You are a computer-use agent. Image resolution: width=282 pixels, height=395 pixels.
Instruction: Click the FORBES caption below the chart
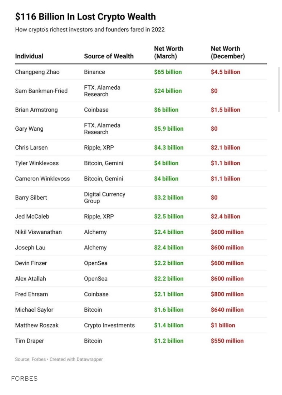tap(25, 378)
